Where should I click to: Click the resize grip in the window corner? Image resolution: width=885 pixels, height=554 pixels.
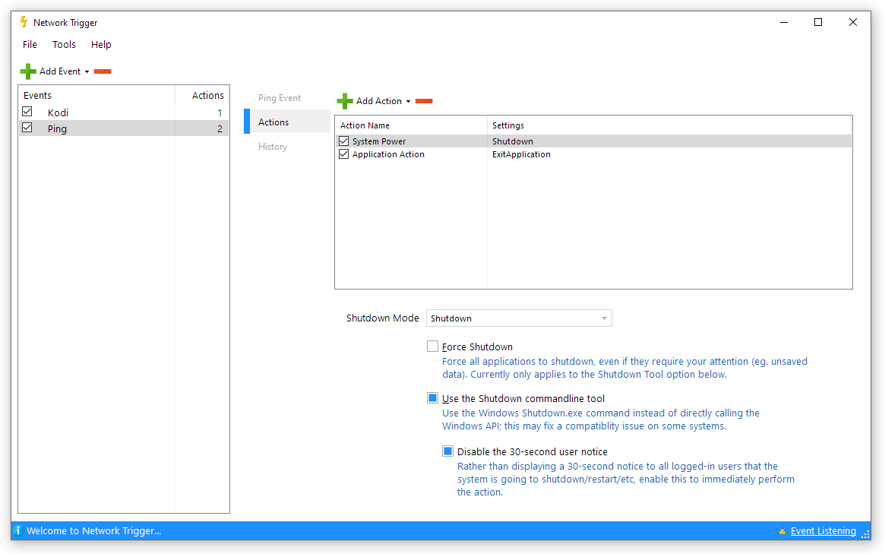865,535
